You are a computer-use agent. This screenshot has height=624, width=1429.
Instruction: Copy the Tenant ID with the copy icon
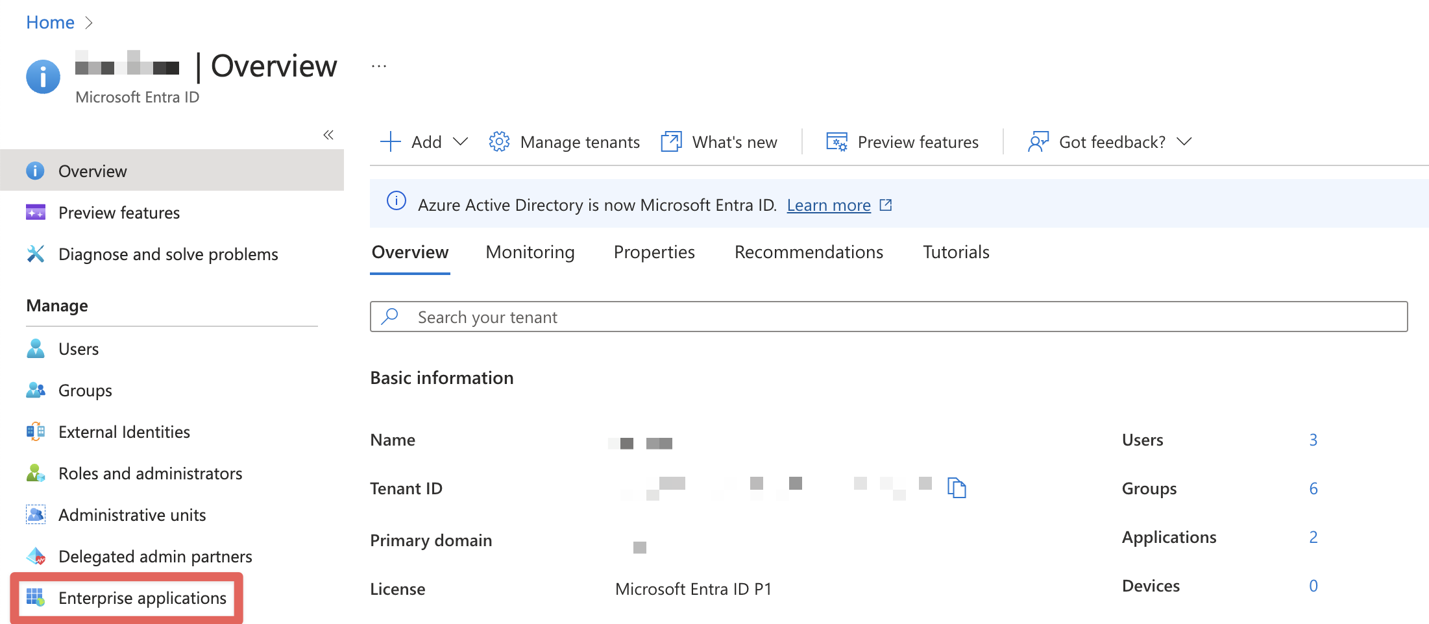(957, 487)
